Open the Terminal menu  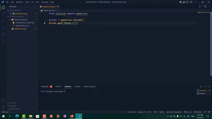pyautogui.click(x=45, y=2)
